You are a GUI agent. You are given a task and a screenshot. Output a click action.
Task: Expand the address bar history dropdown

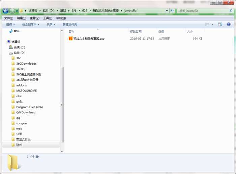click(x=167, y=11)
